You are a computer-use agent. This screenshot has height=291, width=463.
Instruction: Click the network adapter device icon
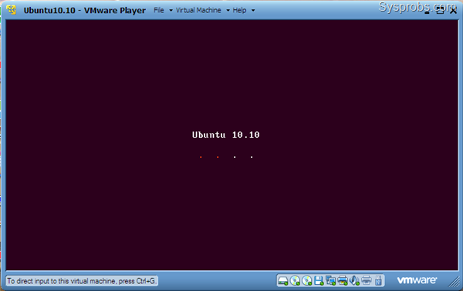(331, 280)
